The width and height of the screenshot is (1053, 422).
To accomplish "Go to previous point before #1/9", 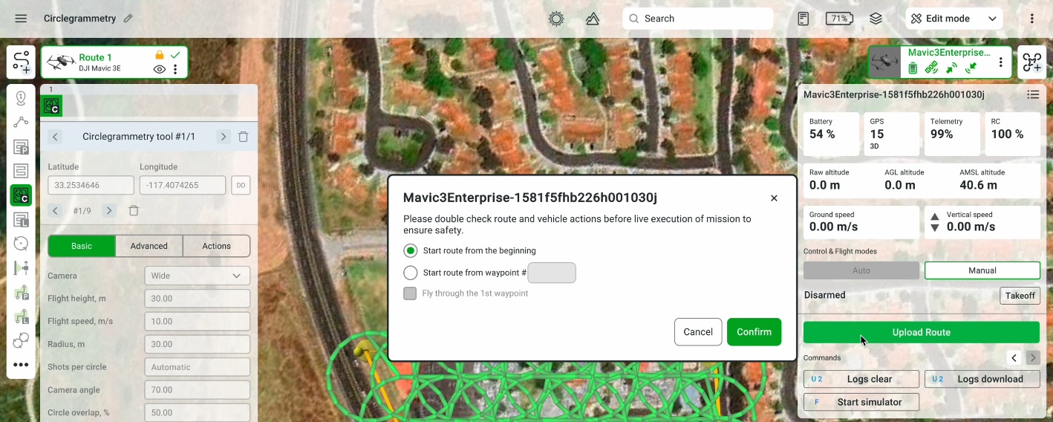I will (55, 210).
